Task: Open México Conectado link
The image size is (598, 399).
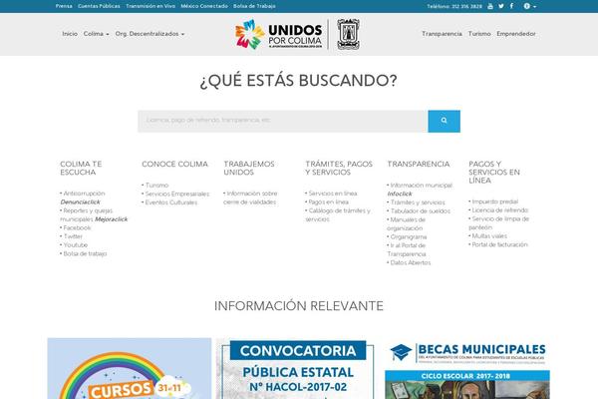Action: pyautogui.click(x=204, y=6)
